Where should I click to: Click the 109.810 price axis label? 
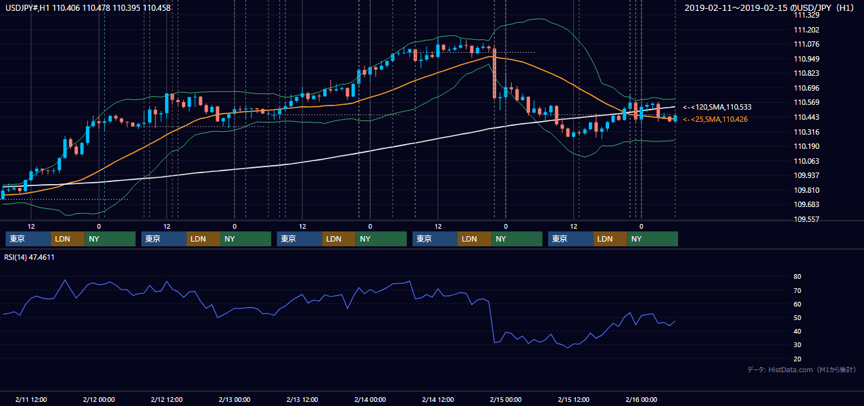(806, 190)
